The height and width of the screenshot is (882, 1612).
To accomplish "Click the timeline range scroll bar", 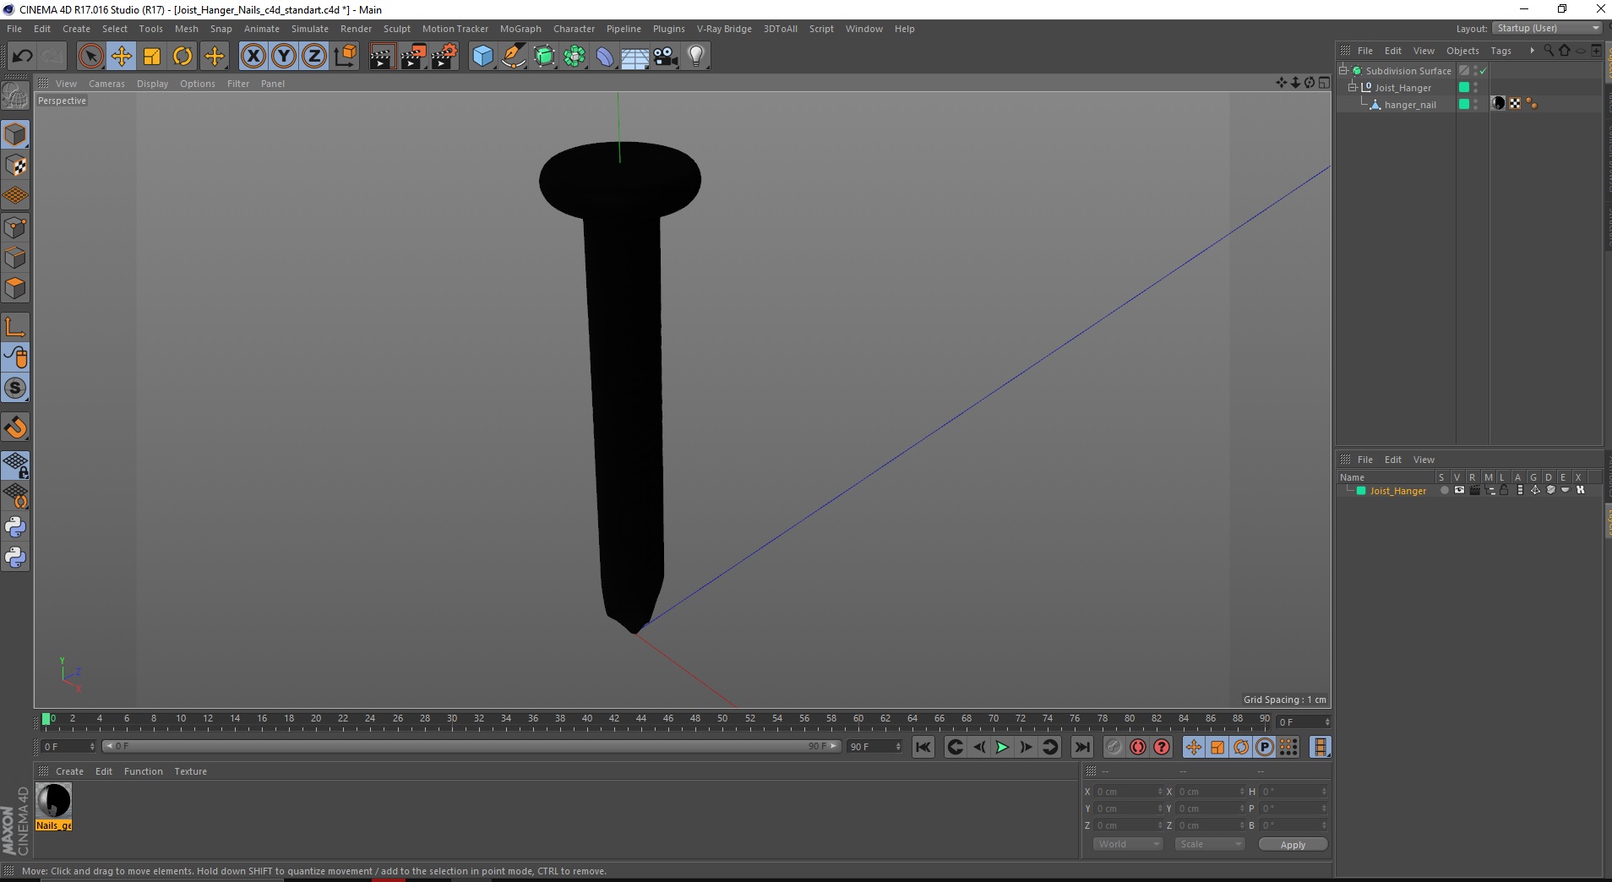I will pos(471,746).
